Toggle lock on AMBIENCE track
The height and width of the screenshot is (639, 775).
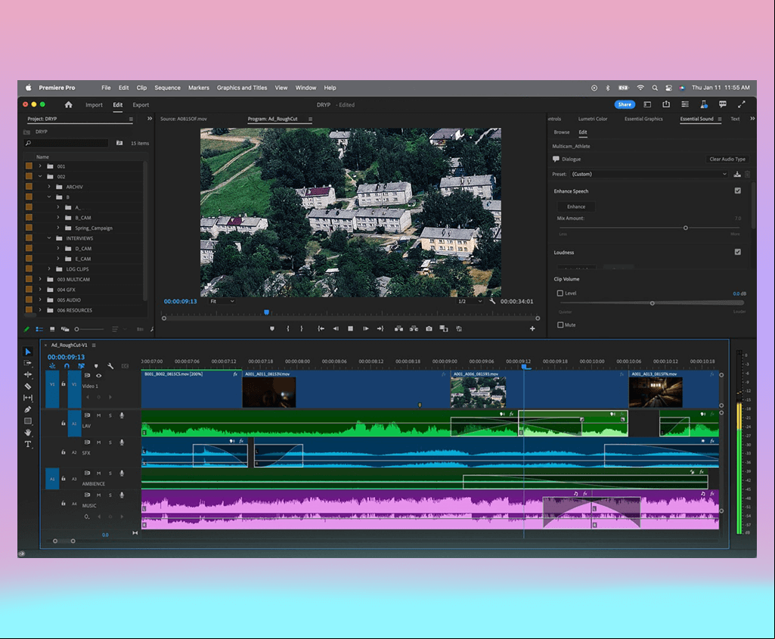[x=64, y=479]
